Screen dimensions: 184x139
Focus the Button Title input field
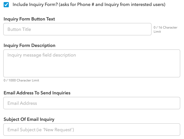(77, 29)
